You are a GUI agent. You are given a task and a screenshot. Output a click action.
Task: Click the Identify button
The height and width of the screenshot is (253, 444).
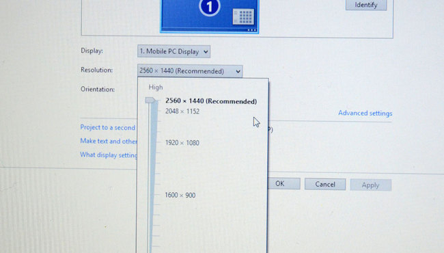(x=366, y=5)
